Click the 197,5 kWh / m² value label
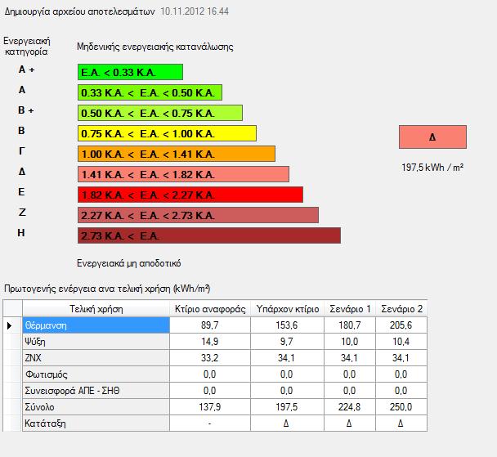This screenshot has height=457, width=497. (x=432, y=167)
